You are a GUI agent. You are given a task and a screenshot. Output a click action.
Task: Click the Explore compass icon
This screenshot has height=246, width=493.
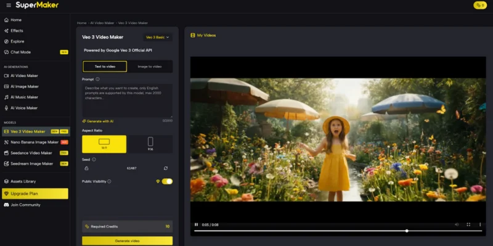(6, 41)
